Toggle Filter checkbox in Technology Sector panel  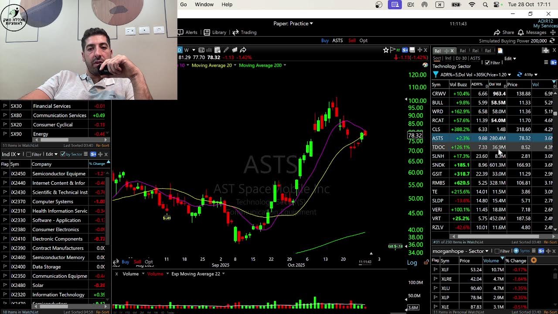[487, 62]
